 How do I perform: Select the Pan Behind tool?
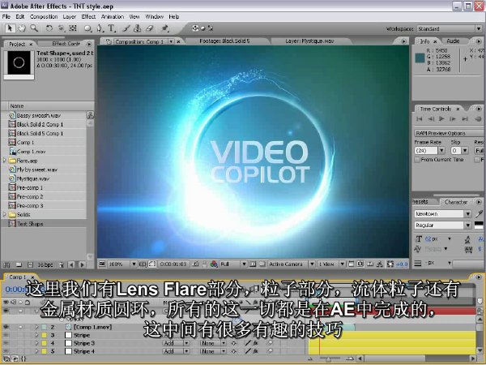(73, 28)
